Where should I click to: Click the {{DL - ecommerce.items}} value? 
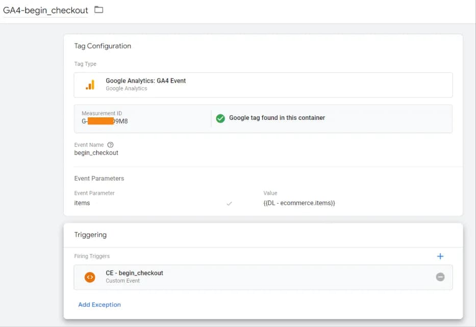pos(299,203)
